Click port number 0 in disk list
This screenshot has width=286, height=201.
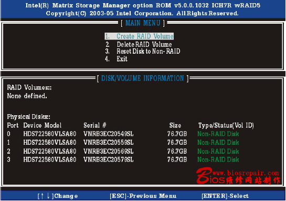[8, 134]
